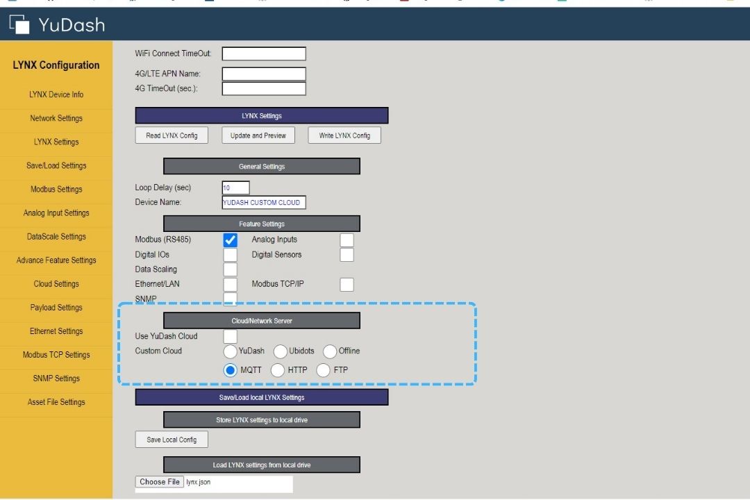Select the Offline radio option

point(330,351)
